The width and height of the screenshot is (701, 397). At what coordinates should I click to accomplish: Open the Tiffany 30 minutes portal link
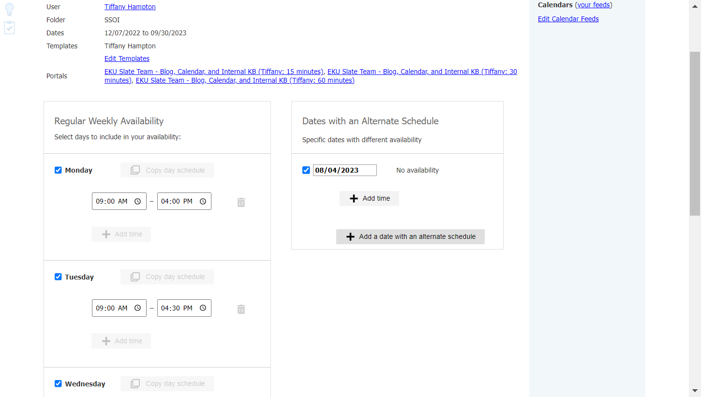pos(422,72)
